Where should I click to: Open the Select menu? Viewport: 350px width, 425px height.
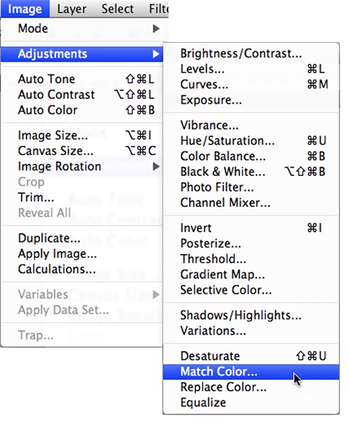[x=118, y=9]
